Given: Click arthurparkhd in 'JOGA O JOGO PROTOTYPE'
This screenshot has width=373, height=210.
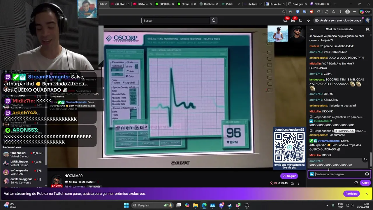Looking at the screenshot, I should tap(318, 58).
